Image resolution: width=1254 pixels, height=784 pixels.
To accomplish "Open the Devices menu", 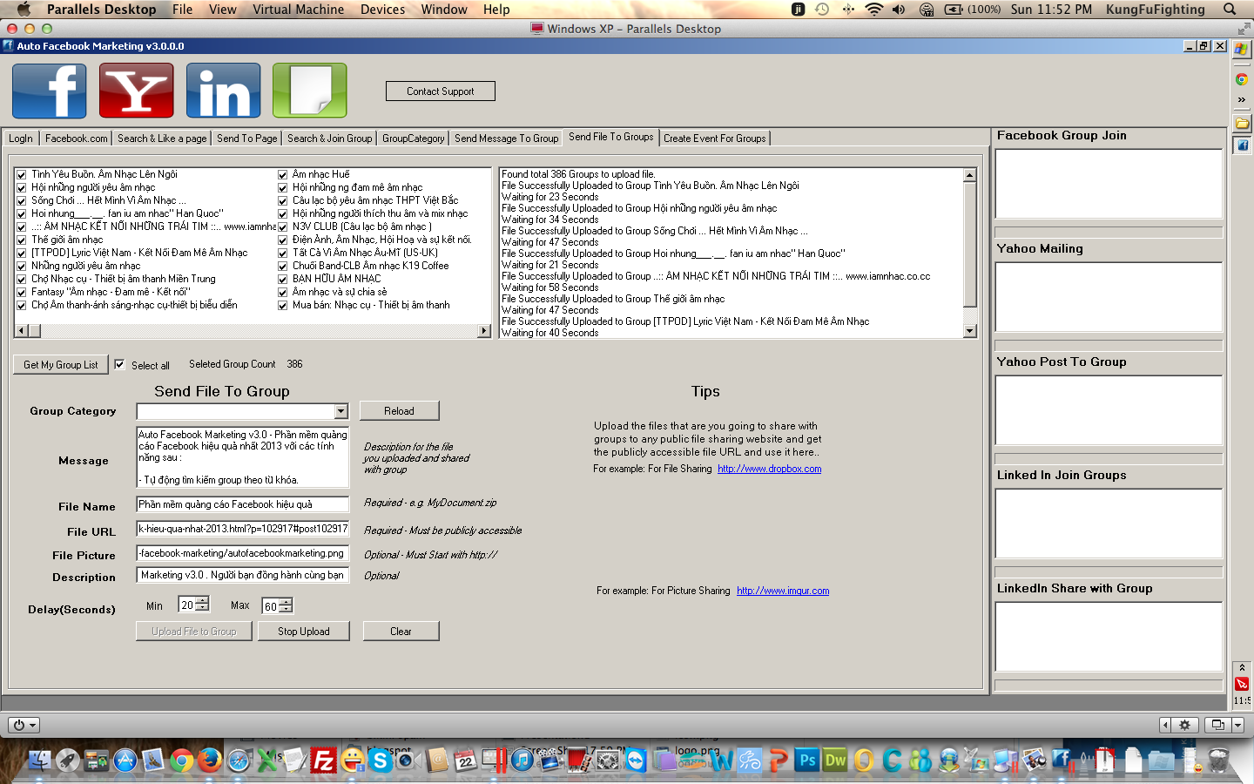I will (383, 9).
